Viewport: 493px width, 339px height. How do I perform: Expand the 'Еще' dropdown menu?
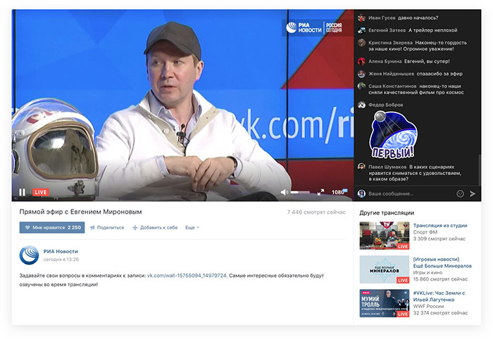point(192,227)
